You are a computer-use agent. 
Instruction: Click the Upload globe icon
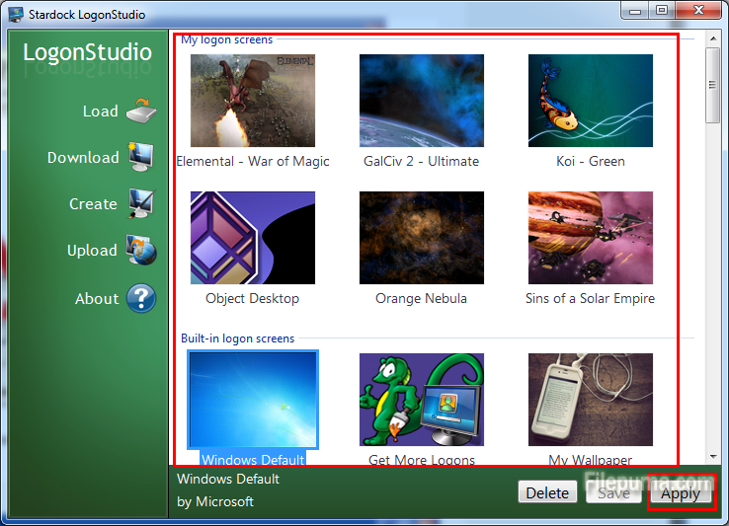pyautogui.click(x=141, y=251)
